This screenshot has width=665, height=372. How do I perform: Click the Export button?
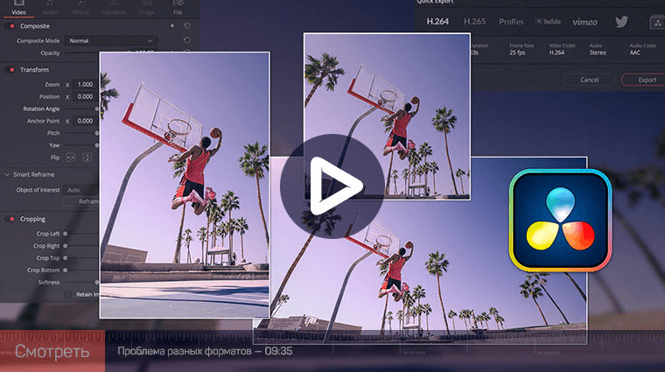pos(647,80)
